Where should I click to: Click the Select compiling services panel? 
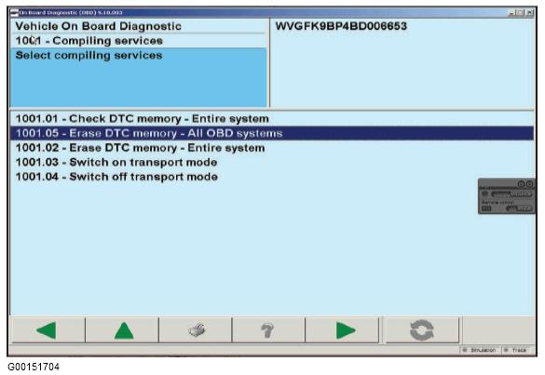tap(139, 77)
